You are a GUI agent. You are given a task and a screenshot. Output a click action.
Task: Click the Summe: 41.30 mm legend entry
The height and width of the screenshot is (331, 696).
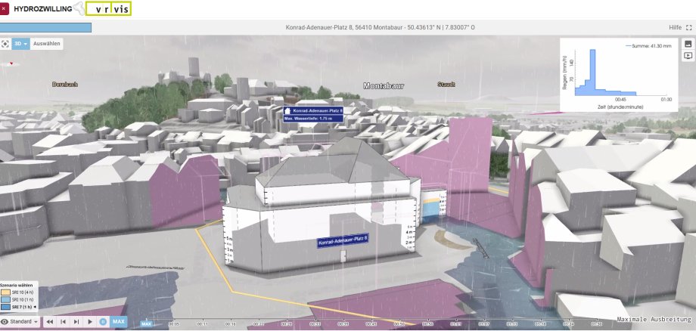[x=648, y=45]
